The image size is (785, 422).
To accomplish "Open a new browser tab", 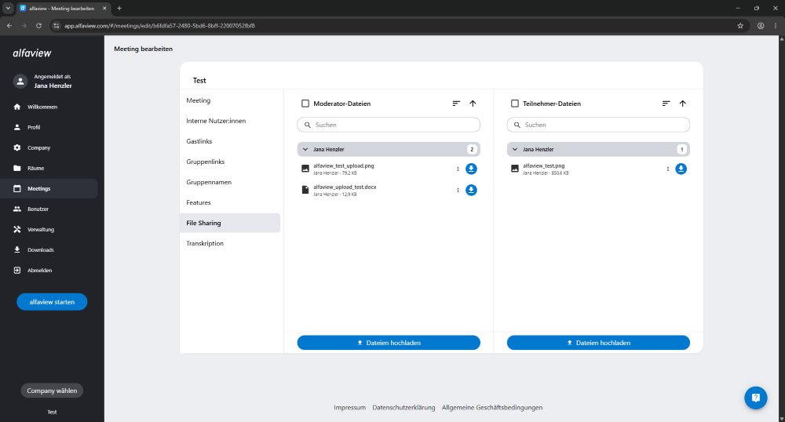I will tap(119, 8).
